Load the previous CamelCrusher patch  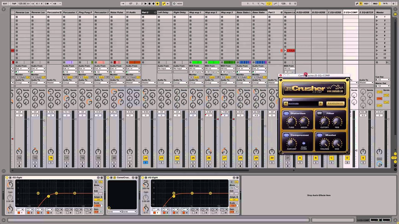tap(286, 104)
